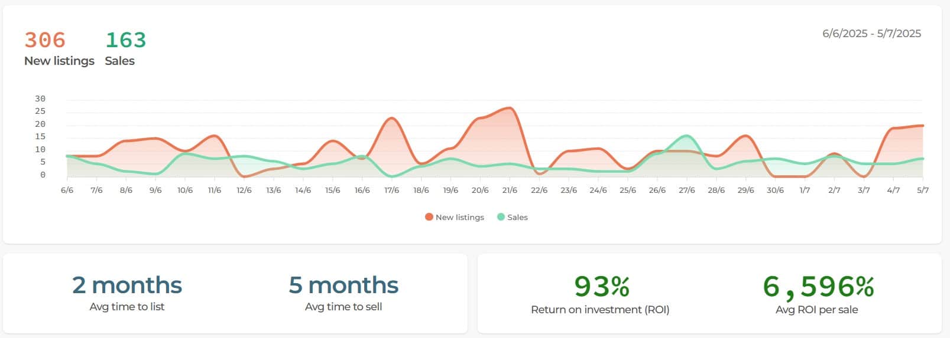Click the 163 Sales total
This screenshot has height=338, width=950.
pyautogui.click(x=125, y=40)
